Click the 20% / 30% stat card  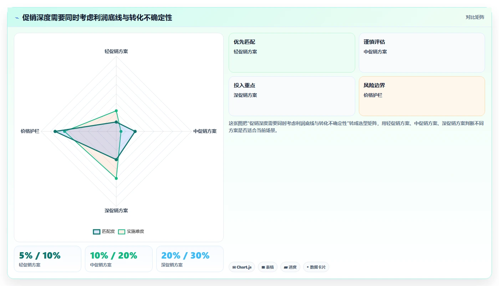coord(190,259)
